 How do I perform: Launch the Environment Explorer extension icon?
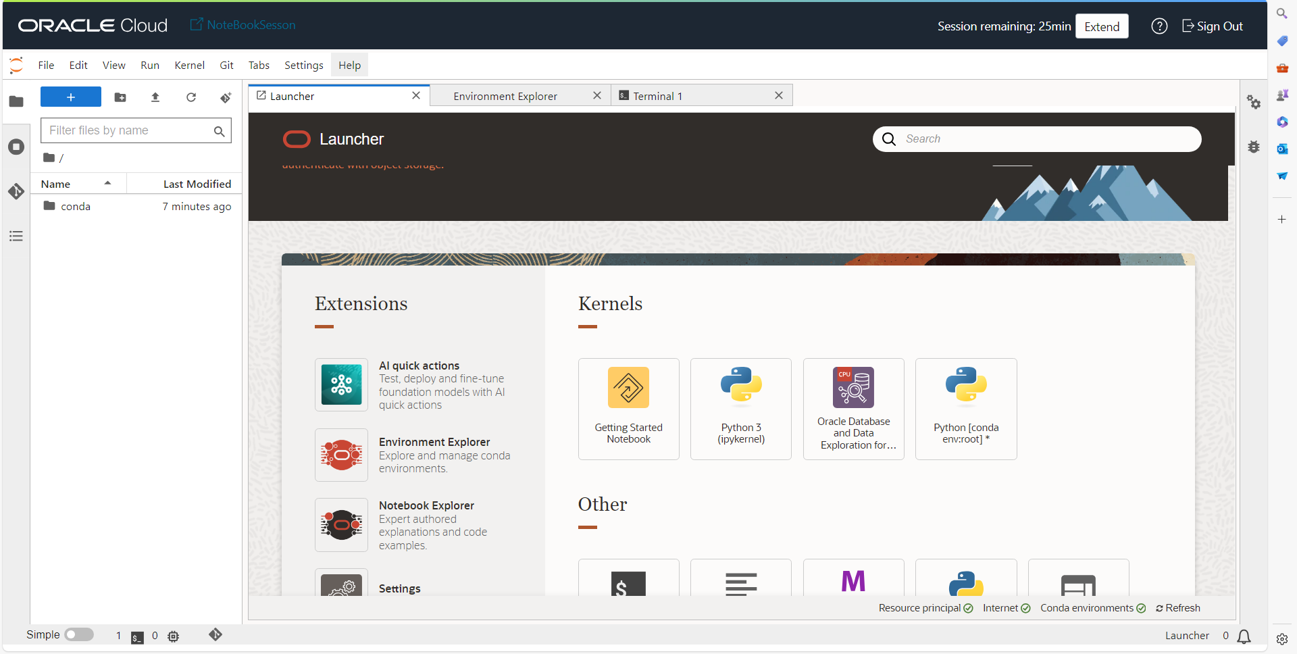coord(342,455)
